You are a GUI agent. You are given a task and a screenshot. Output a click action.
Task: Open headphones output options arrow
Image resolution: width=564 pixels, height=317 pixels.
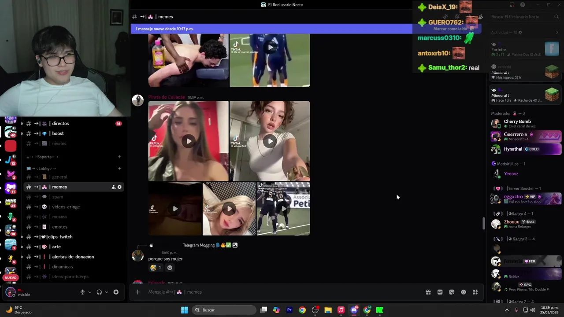pyautogui.click(x=106, y=292)
